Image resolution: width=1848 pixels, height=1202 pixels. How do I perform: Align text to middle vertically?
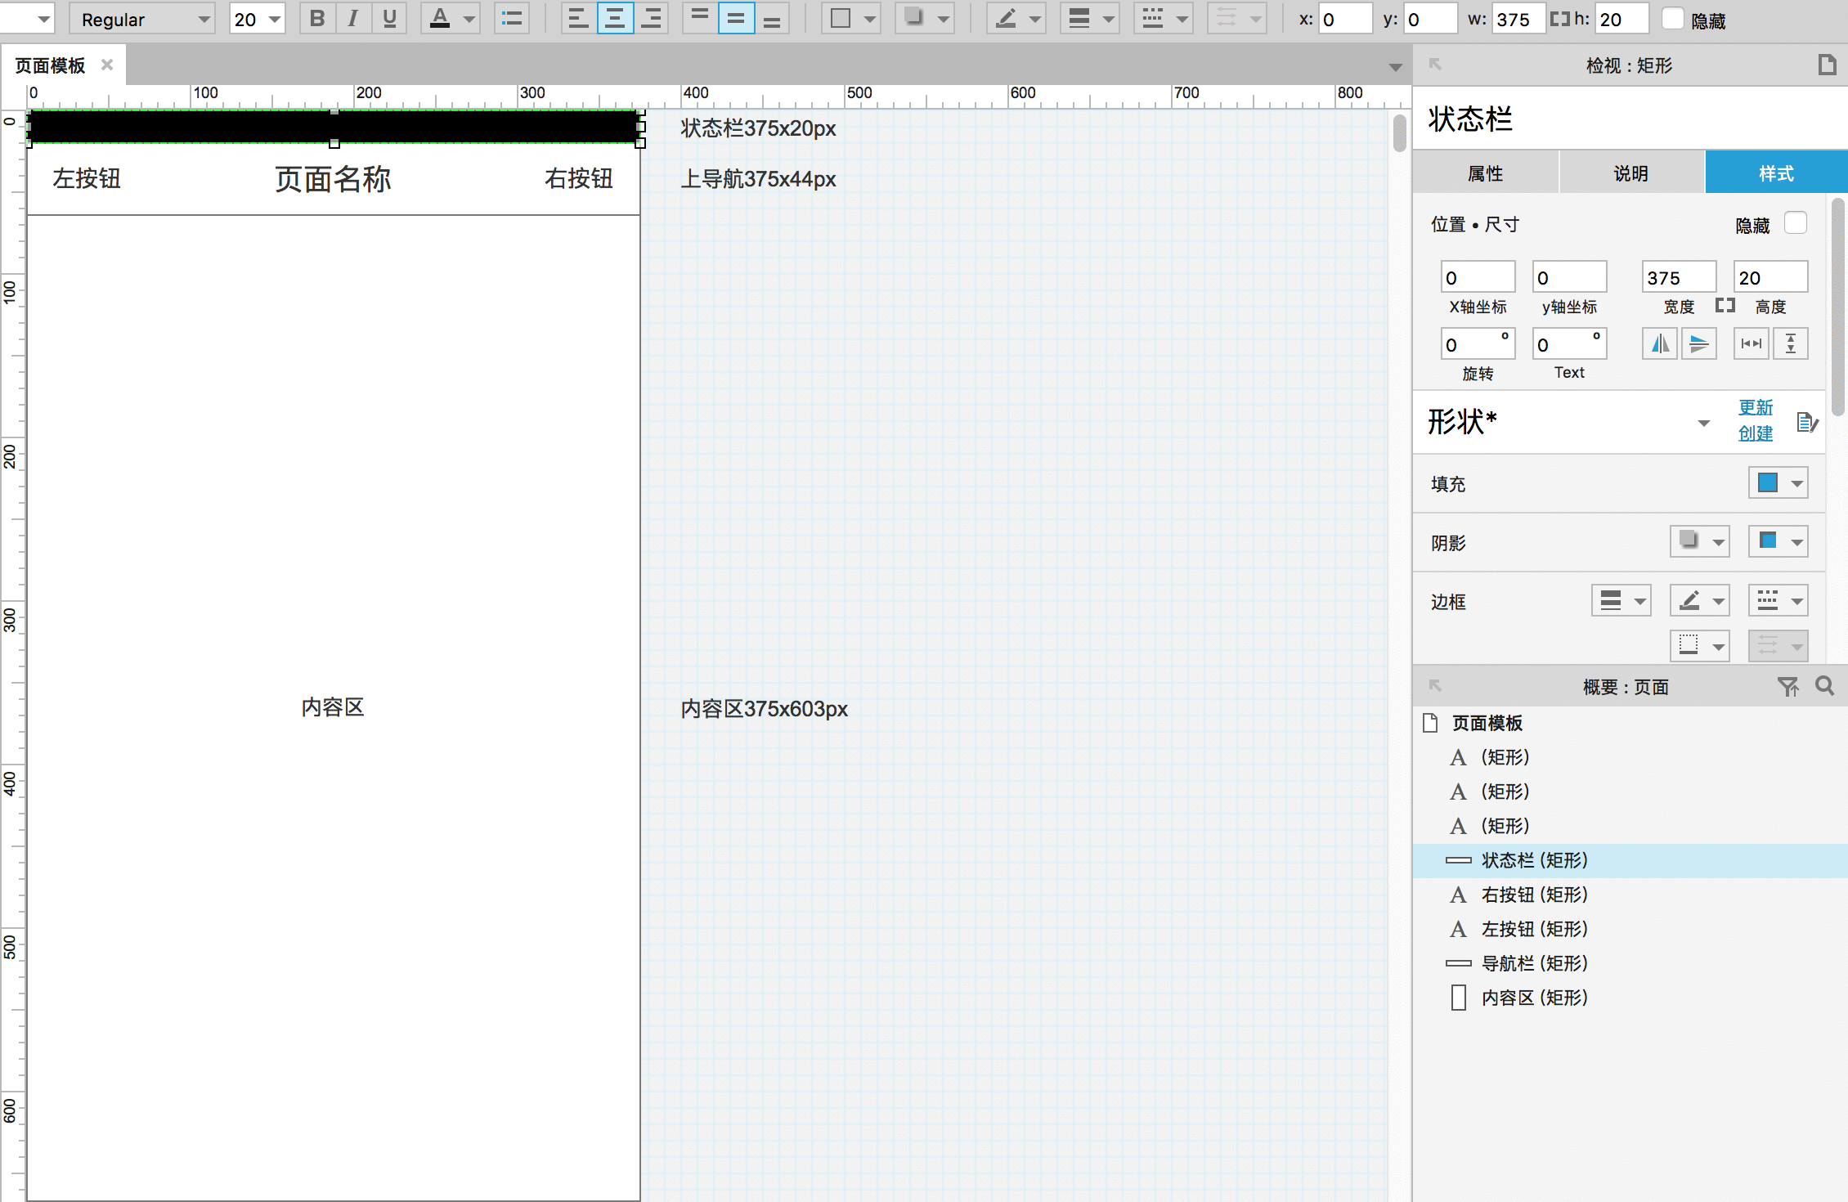pos(736,19)
